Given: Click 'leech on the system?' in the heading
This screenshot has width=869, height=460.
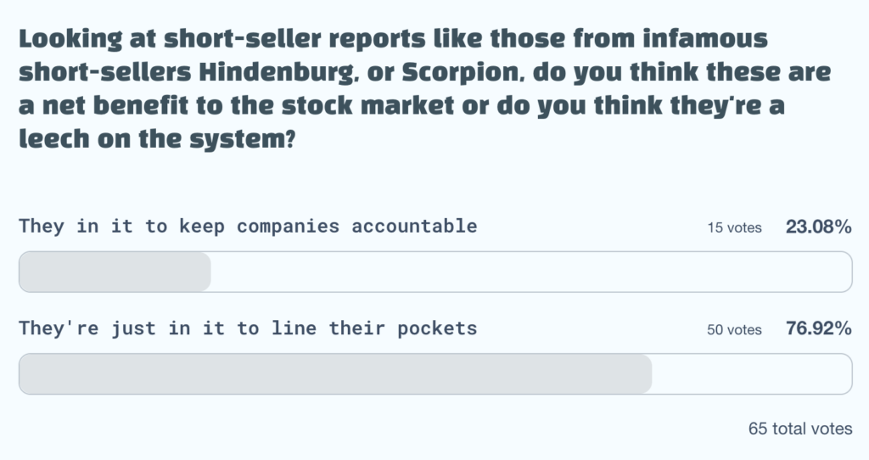Looking at the screenshot, I should (x=156, y=137).
